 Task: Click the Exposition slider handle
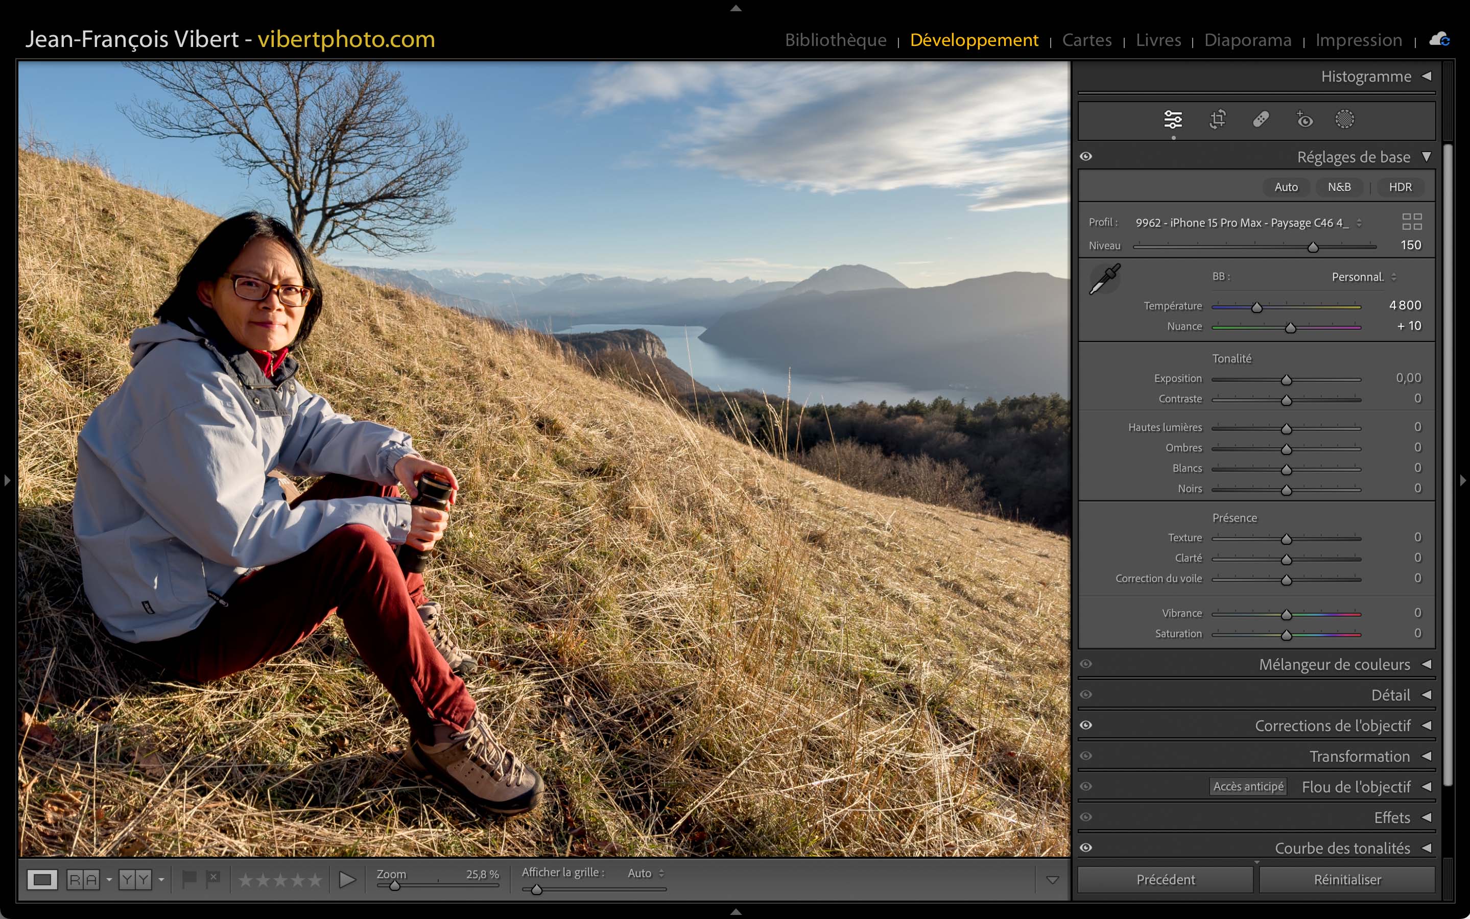pos(1287,380)
